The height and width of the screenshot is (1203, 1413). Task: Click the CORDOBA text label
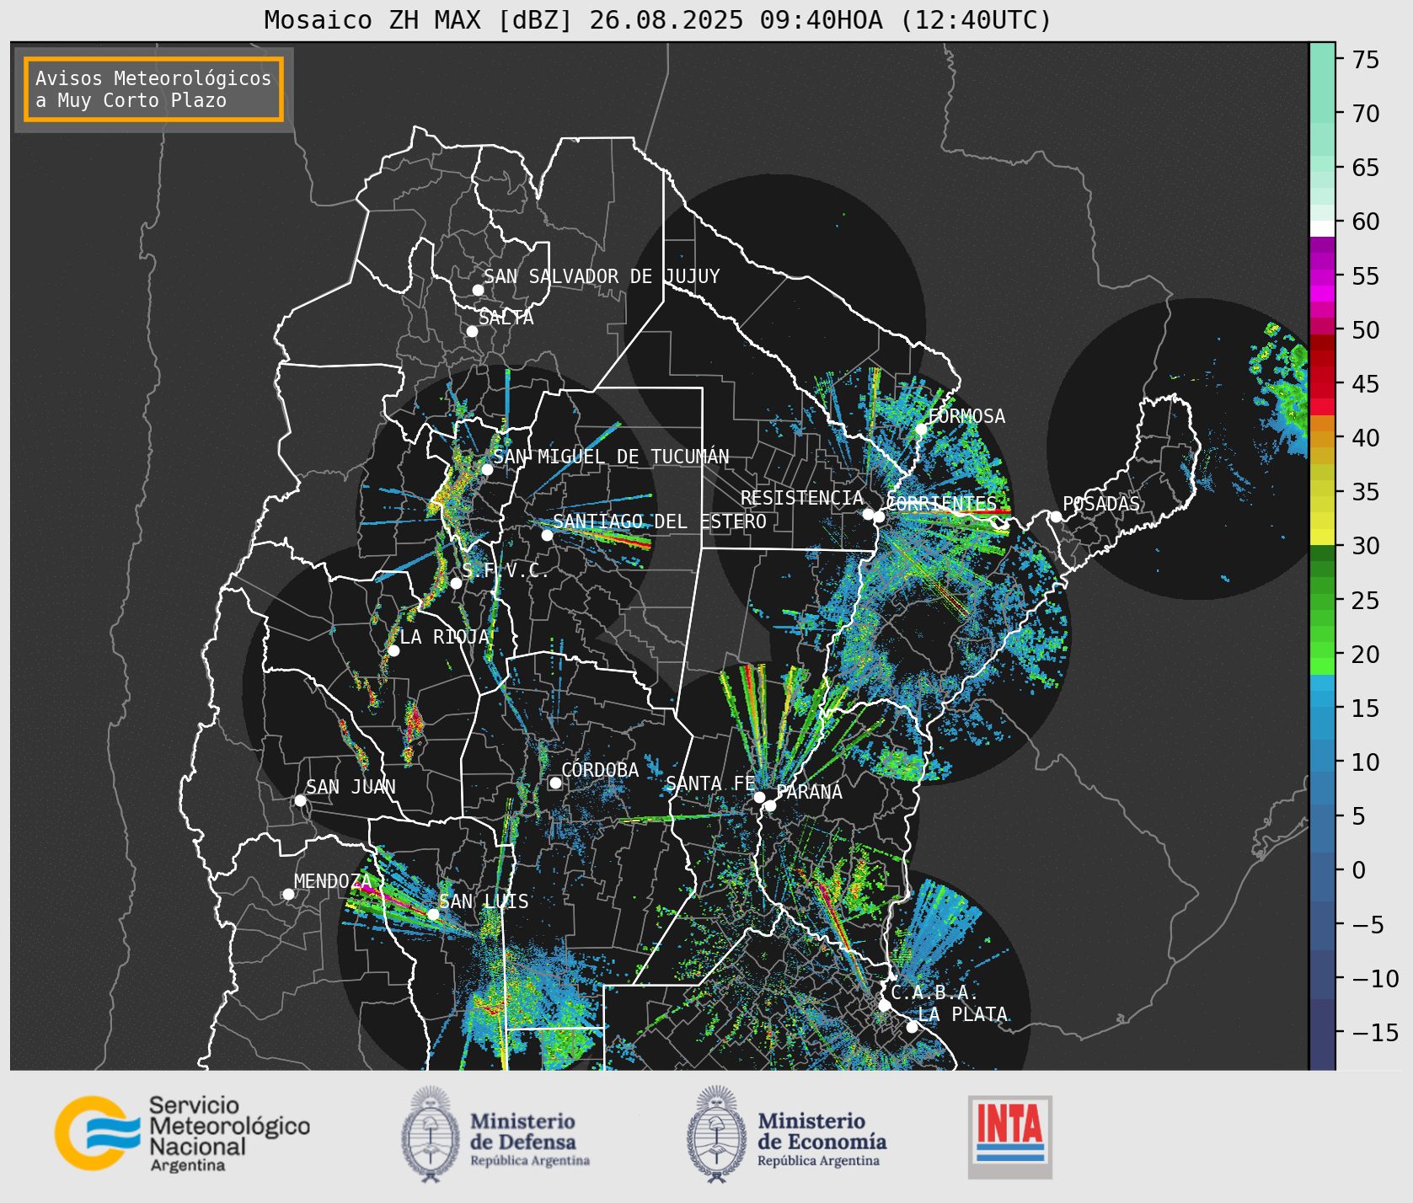[600, 770]
